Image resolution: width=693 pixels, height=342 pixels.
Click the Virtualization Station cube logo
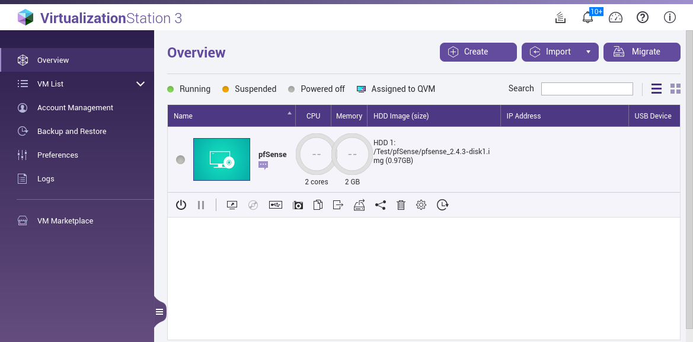[x=25, y=18]
